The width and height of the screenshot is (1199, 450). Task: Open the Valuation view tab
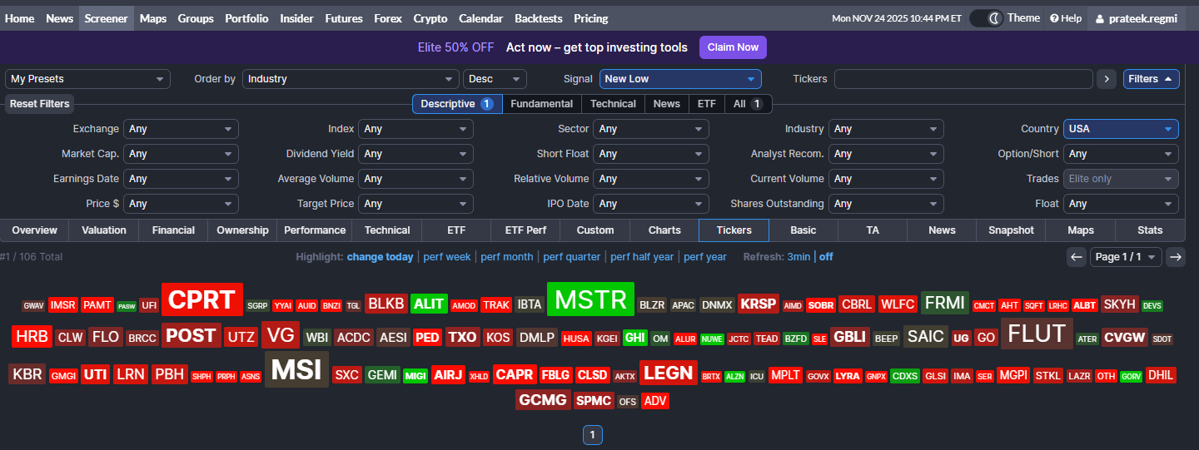(104, 230)
